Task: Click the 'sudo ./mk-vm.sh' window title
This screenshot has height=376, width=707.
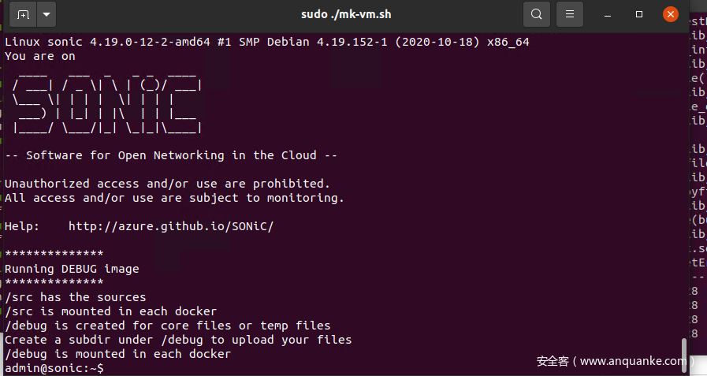Action: click(346, 14)
